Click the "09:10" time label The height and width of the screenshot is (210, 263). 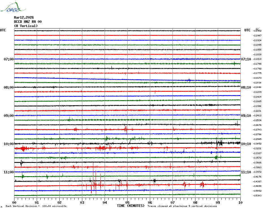click(x=246, y=116)
